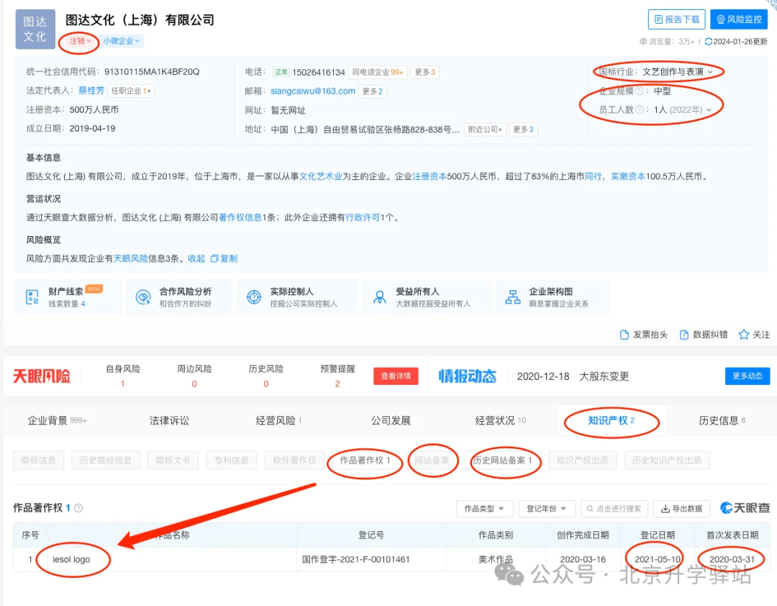The image size is (777, 606).
Task: Open the 天眼风险 link in risk overview
Action: point(131,258)
